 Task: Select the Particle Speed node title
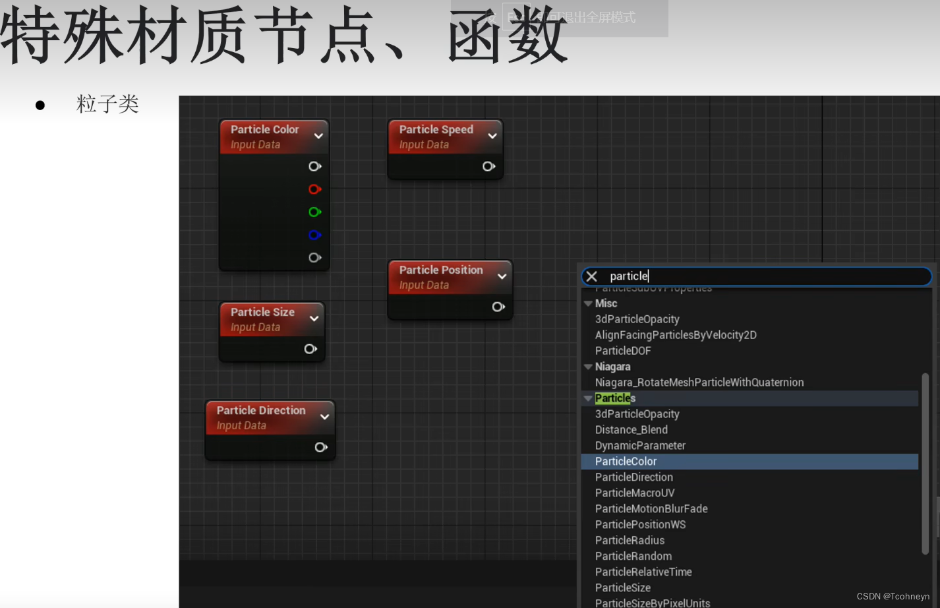pyautogui.click(x=436, y=129)
